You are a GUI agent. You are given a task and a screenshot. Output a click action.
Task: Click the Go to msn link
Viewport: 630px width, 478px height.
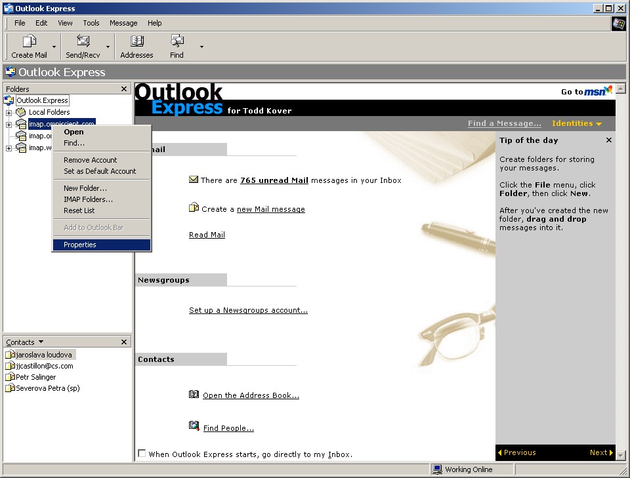587,91
